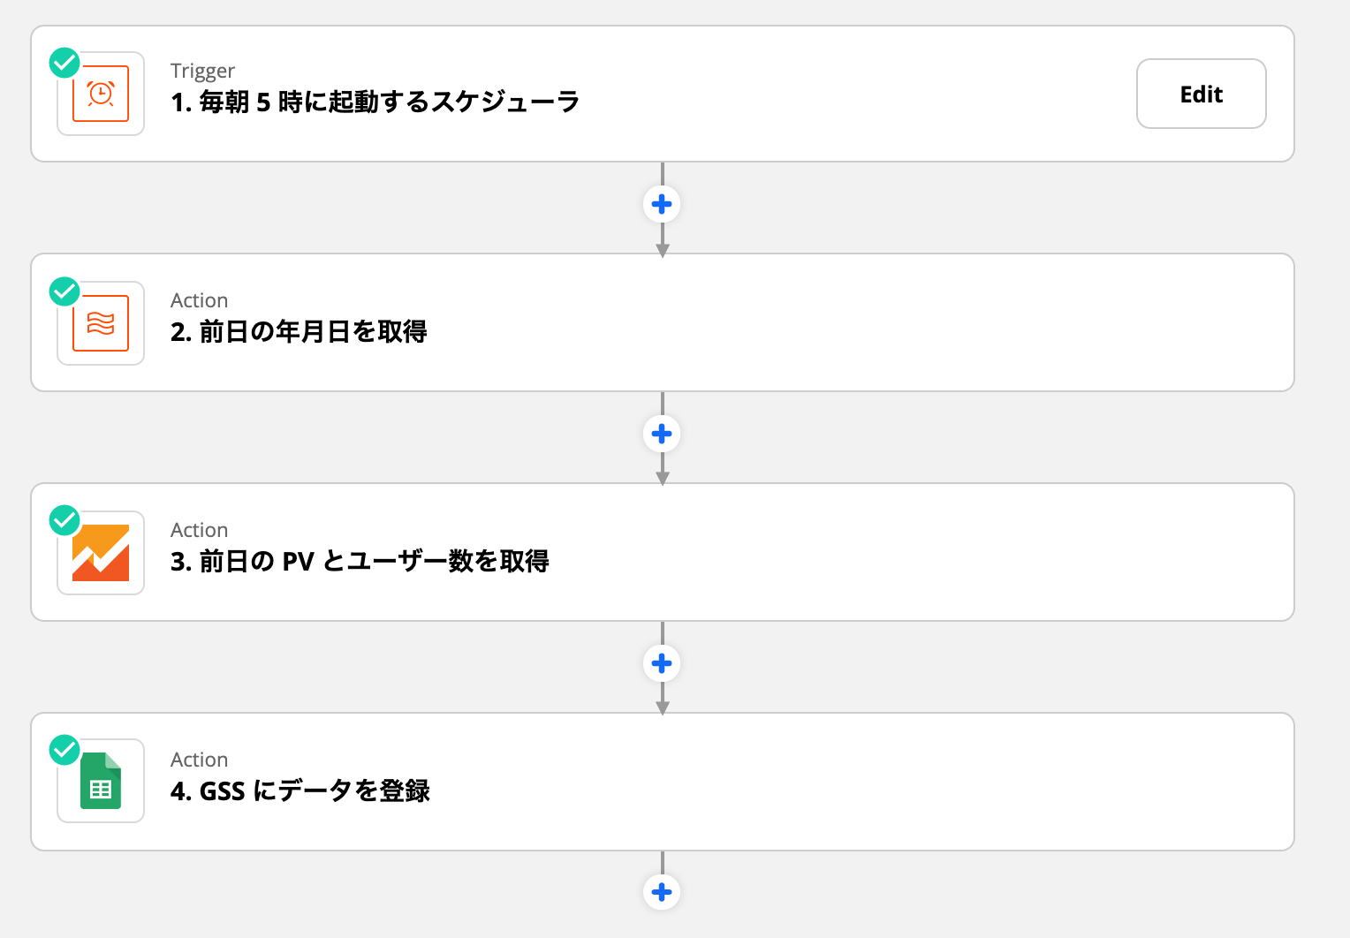Click the Google Analytics step icon
Screen dimensions: 1350x938
point(101,553)
